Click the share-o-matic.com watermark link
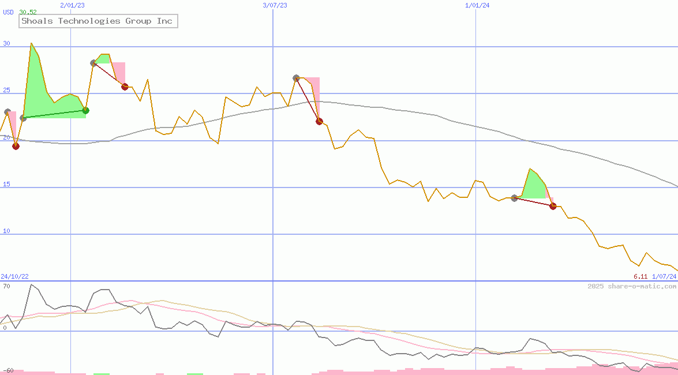The width and height of the screenshot is (678, 375). (x=632, y=286)
